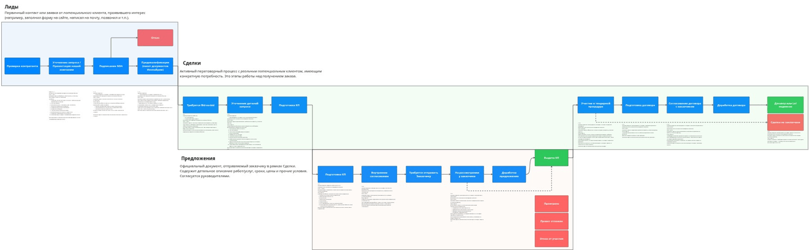Image resolution: width=809 pixels, height=250 pixels.
Task: Click the red 'Проект отложен' box
Action: click(551, 221)
